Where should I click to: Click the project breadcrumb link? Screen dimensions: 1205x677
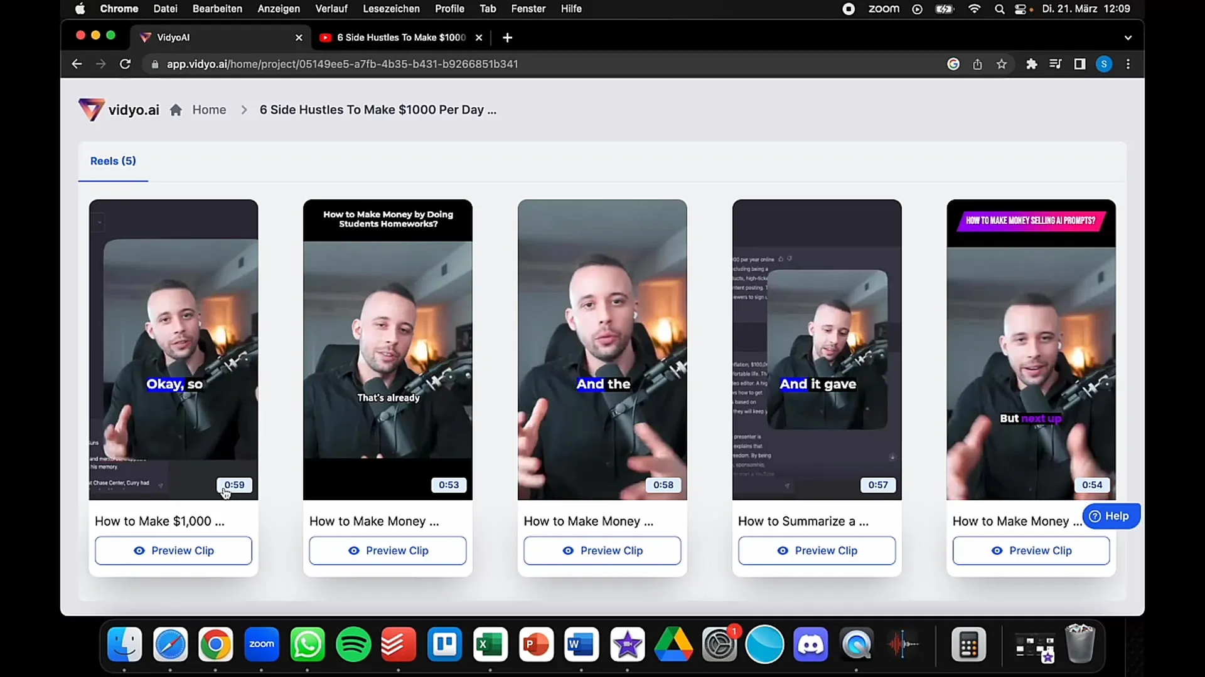[377, 109]
